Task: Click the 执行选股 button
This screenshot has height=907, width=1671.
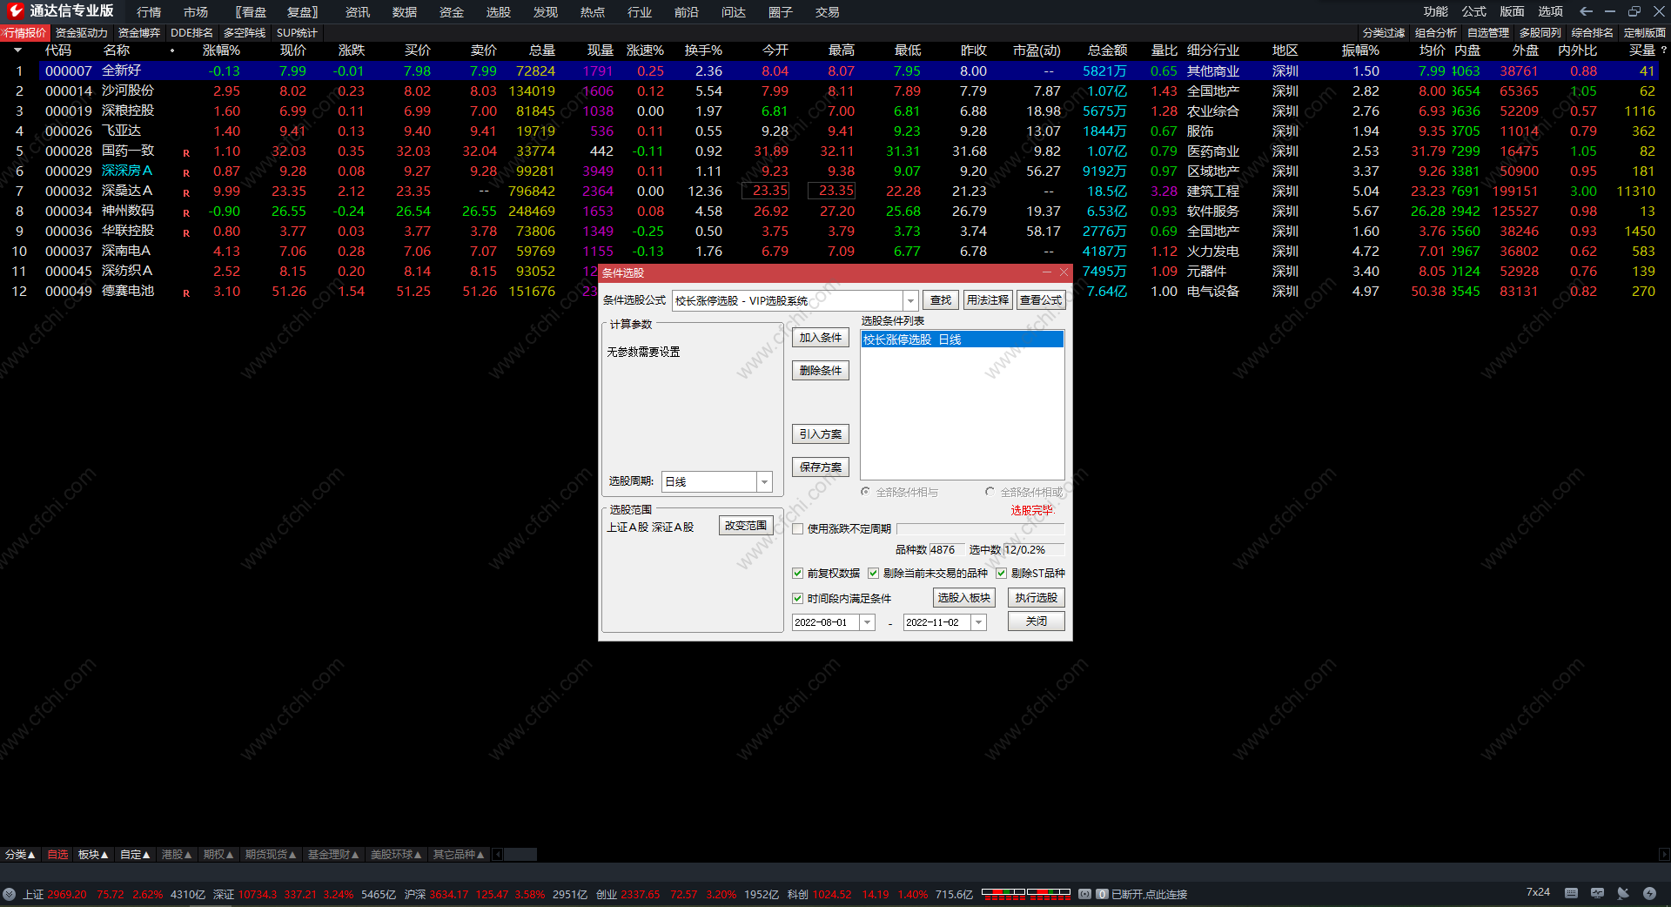Action: click(x=1037, y=598)
